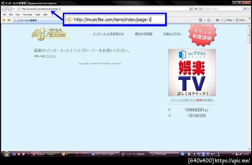
Task: Follow the こちらから link
Action: point(50,56)
